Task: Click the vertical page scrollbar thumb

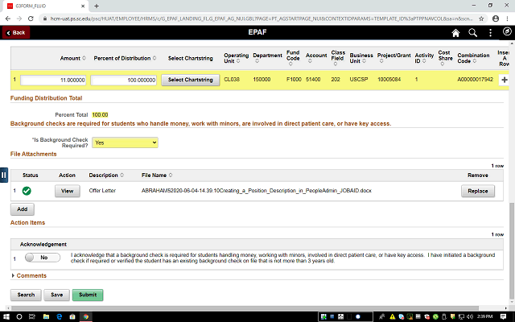Action: 512,251
